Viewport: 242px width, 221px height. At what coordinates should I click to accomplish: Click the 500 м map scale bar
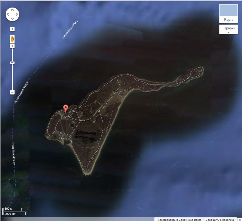pyautogui.click(x=14, y=211)
